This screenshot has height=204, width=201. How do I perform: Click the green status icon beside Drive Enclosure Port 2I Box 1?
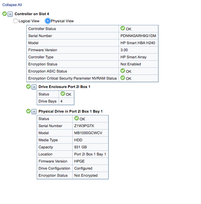tap(29, 87)
